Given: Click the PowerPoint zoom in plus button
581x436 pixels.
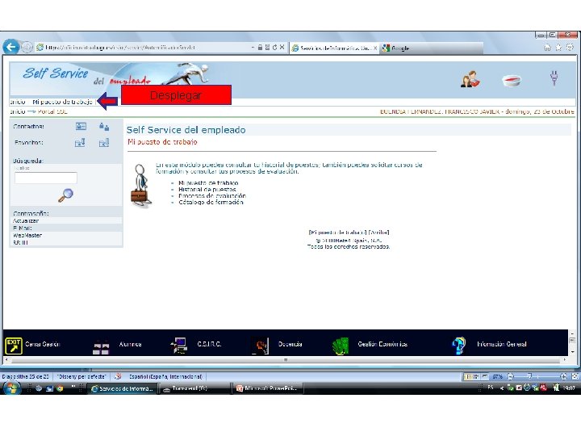Looking at the screenshot, I should [563, 376].
